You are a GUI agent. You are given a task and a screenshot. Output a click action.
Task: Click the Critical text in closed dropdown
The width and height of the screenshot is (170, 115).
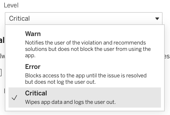click(x=19, y=19)
